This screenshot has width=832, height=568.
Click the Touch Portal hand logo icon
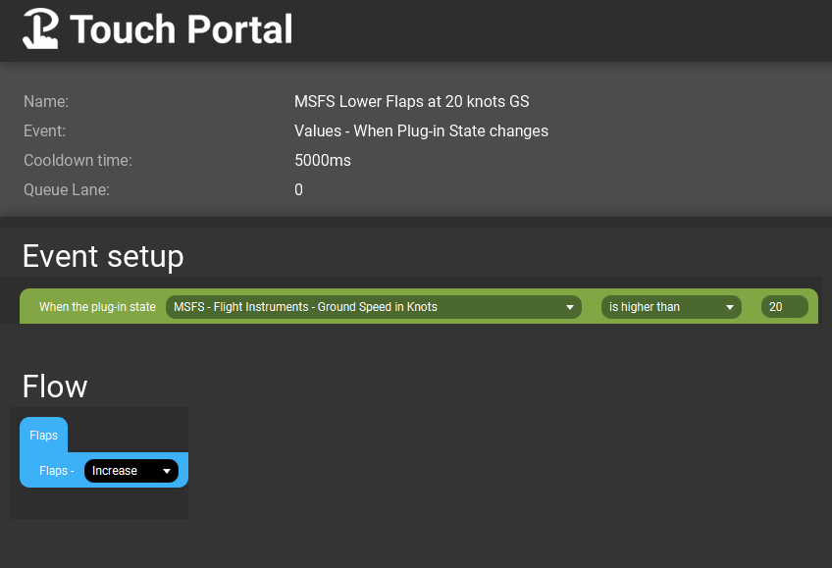tap(40, 28)
